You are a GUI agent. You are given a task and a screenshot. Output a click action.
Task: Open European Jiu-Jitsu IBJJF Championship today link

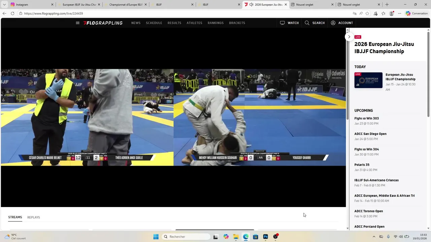[400, 77]
